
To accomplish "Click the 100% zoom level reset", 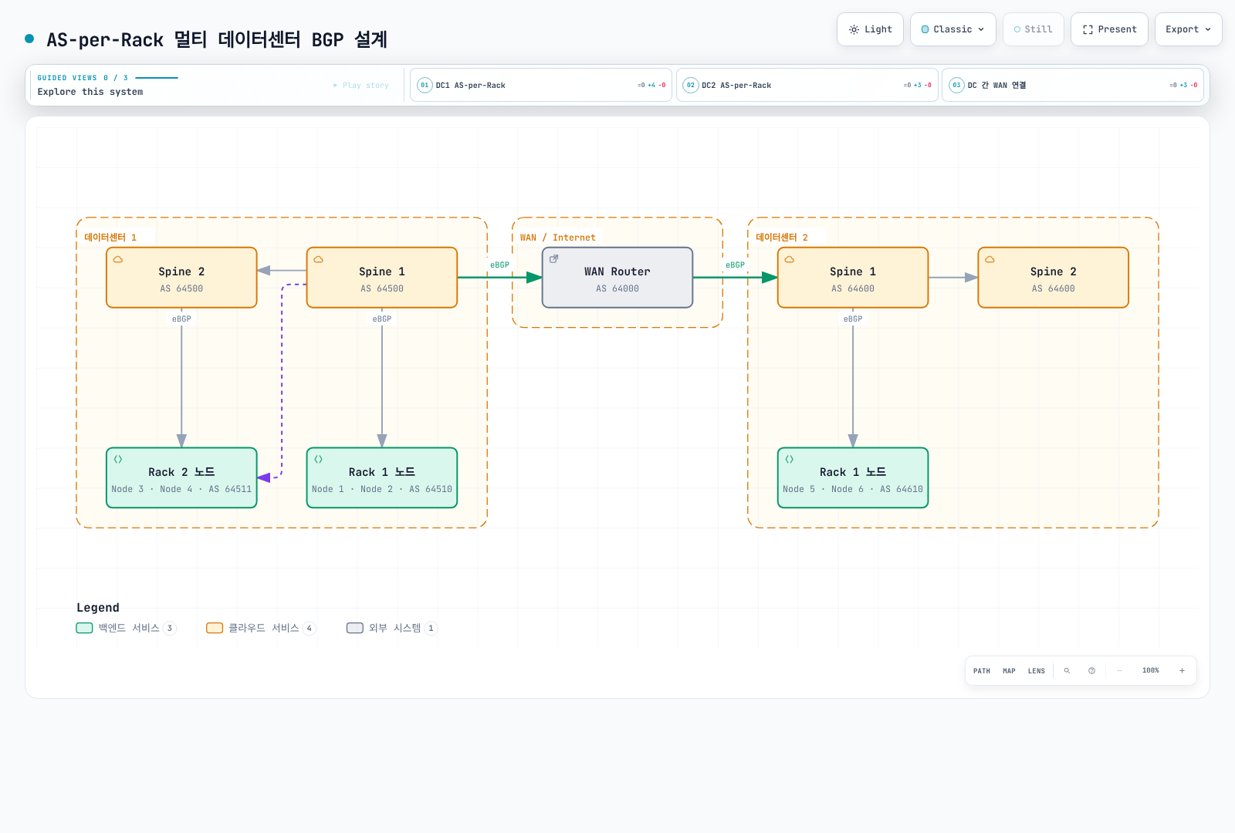I will point(1151,671).
